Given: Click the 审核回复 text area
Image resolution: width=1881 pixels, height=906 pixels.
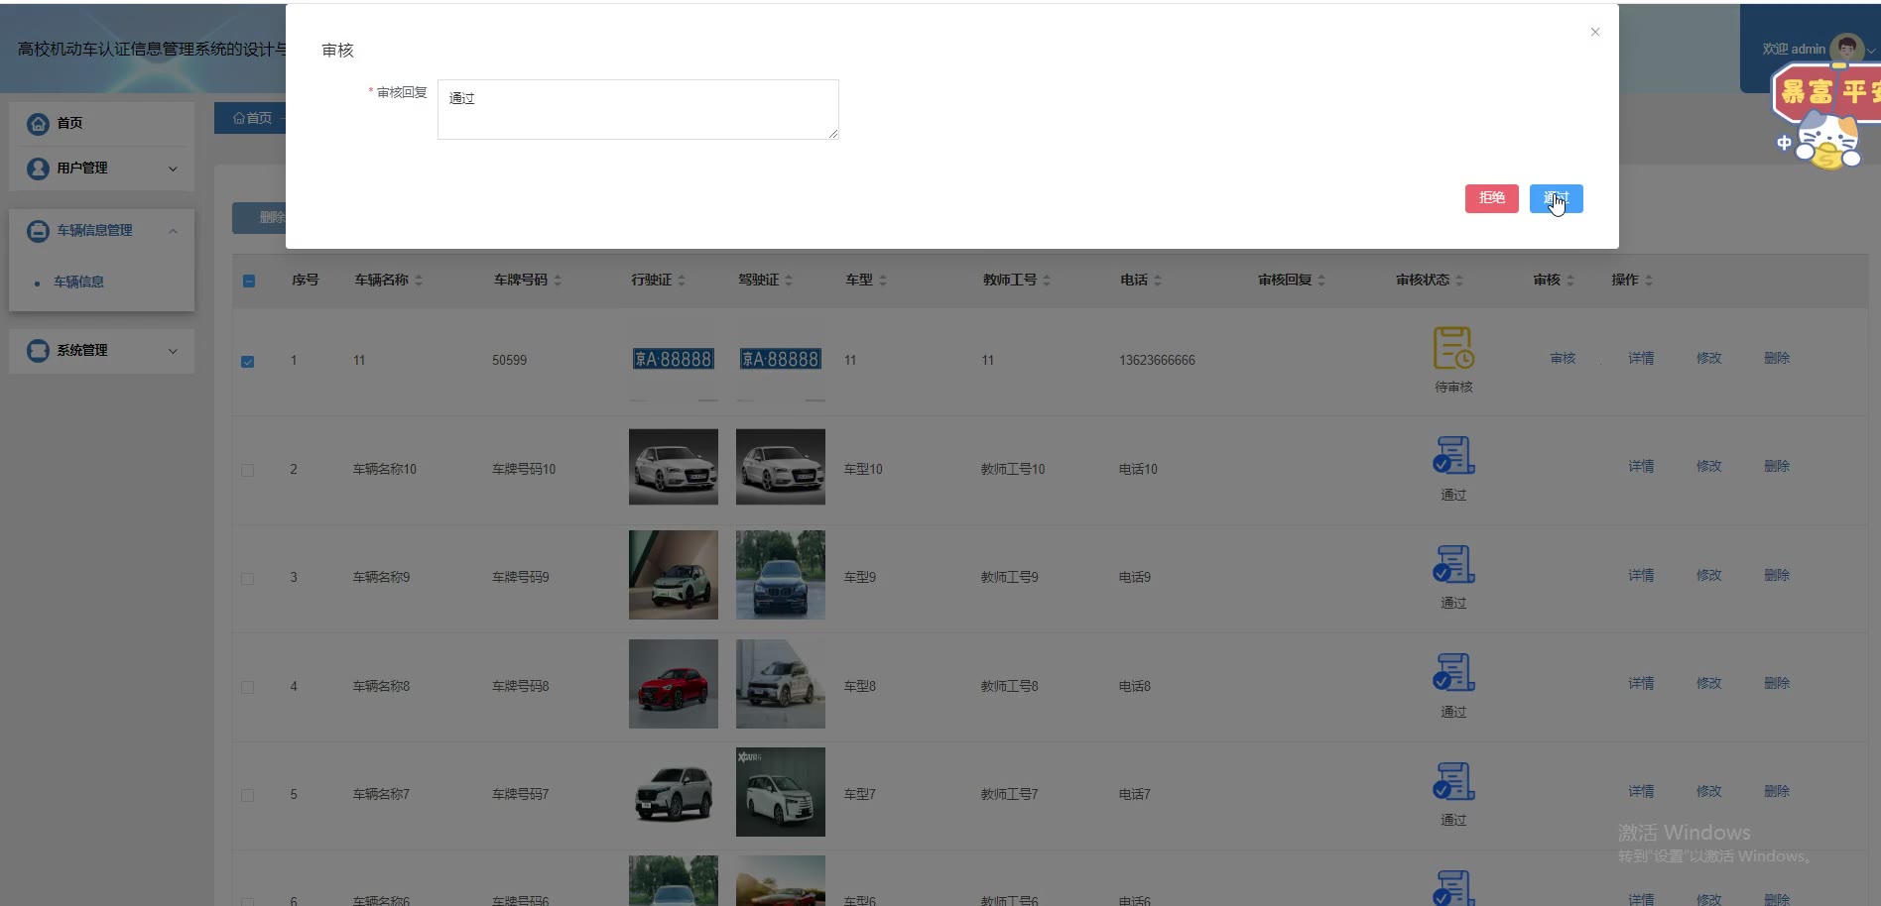Looking at the screenshot, I should [638, 109].
